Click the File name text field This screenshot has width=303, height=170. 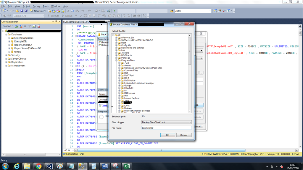pos(166,128)
